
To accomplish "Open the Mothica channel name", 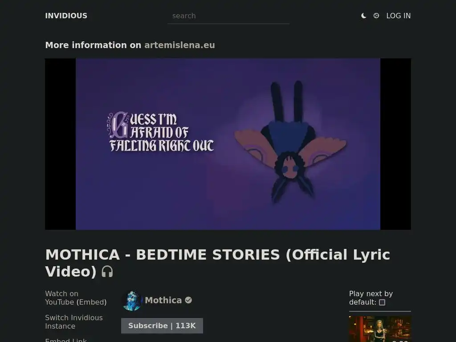I will (163, 300).
